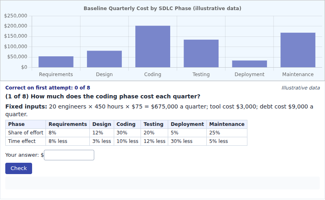Image resolution: width=325 pixels, height=200 pixels.
Task: Focus the Your answer input field
Action: click(x=69, y=155)
